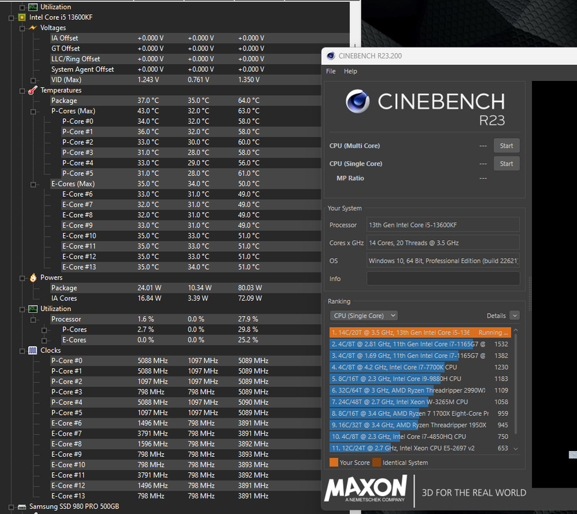Start the CPU (Single Core) benchmark
The image size is (577, 514).
coord(506,164)
